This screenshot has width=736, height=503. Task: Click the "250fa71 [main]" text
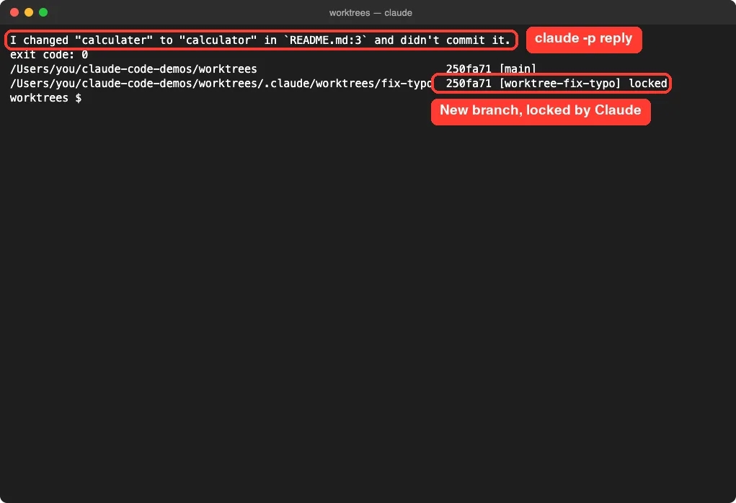point(491,69)
